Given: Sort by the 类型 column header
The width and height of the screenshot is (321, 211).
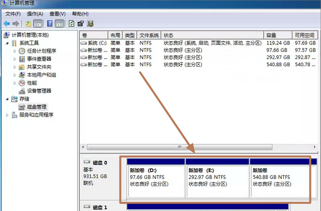Looking at the screenshot, I should 130,35.
